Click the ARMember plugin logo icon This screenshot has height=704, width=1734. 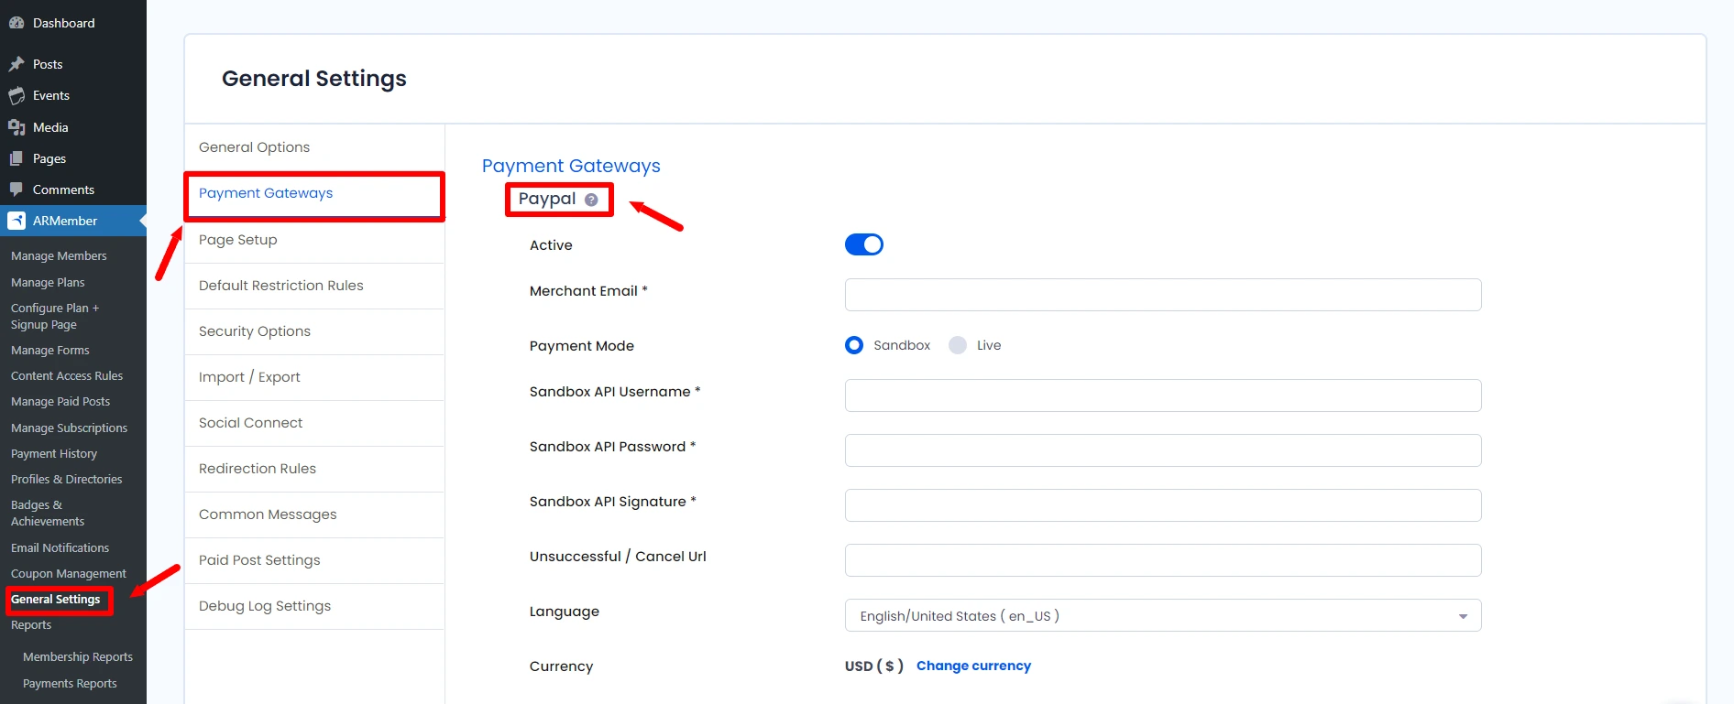(x=16, y=221)
